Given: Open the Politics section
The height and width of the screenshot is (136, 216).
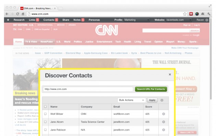Looking at the screenshot, I should point(78,42).
